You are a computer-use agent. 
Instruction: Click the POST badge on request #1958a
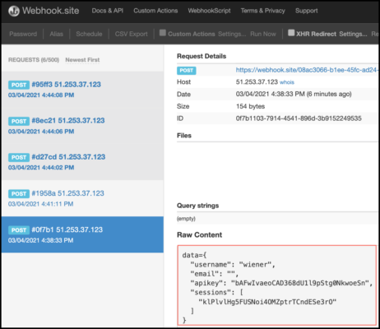(19, 194)
